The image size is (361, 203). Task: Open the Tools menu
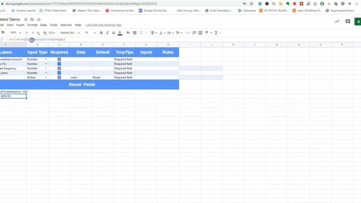[54, 25]
